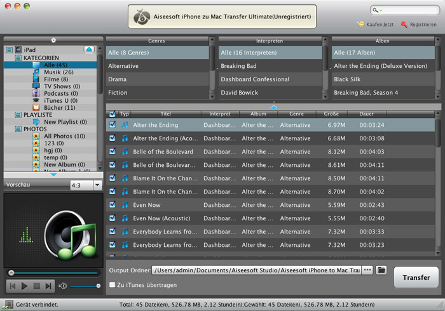445x311 pixels.
Task: Stop the preview playback
Action: (37, 286)
